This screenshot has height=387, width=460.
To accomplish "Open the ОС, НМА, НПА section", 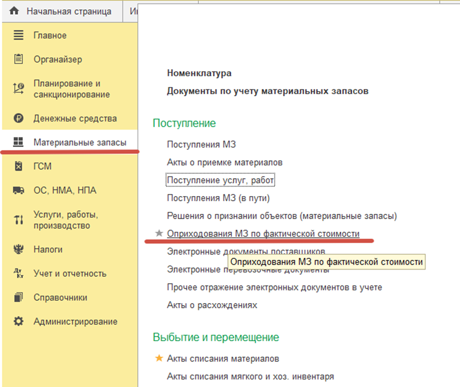I will tap(65, 190).
